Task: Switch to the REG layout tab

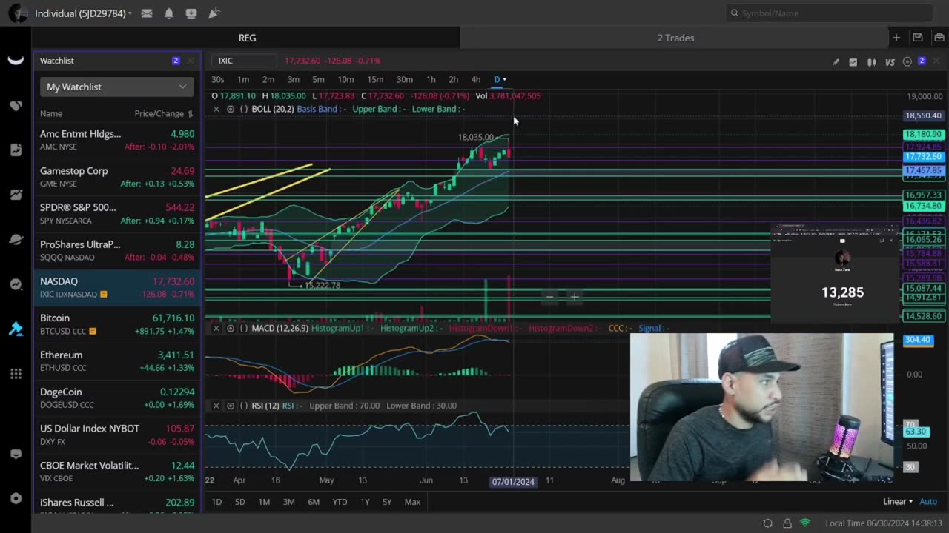Action: tap(247, 38)
